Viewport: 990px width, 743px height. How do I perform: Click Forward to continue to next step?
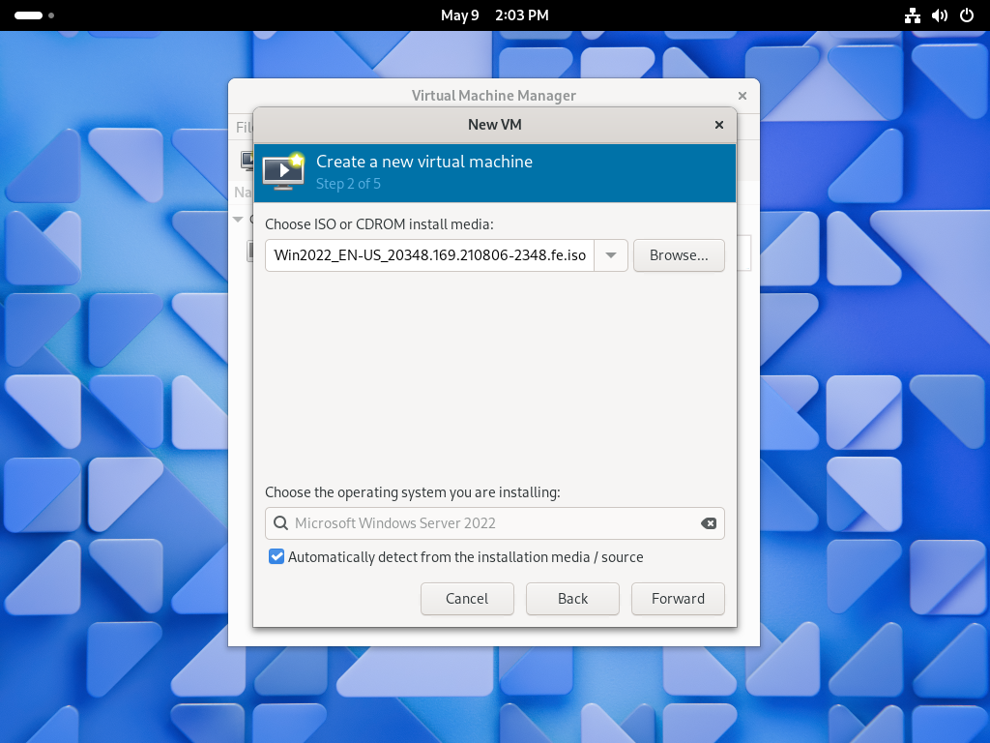click(678, 599)
